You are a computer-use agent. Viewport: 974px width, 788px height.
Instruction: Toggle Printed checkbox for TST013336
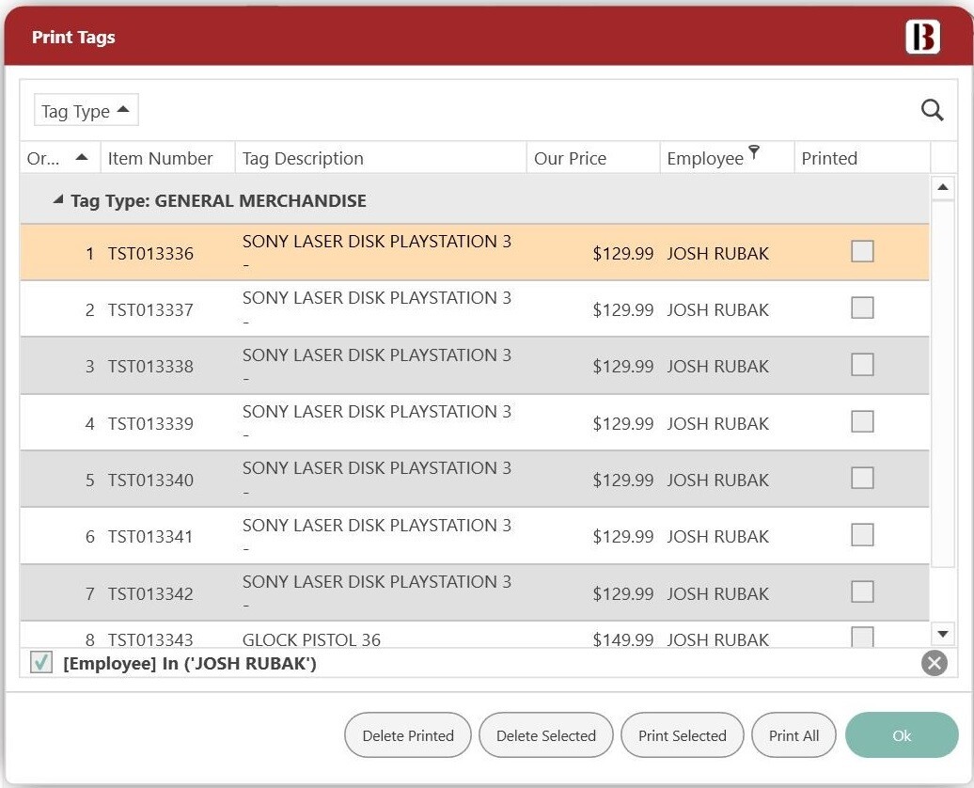862,252
